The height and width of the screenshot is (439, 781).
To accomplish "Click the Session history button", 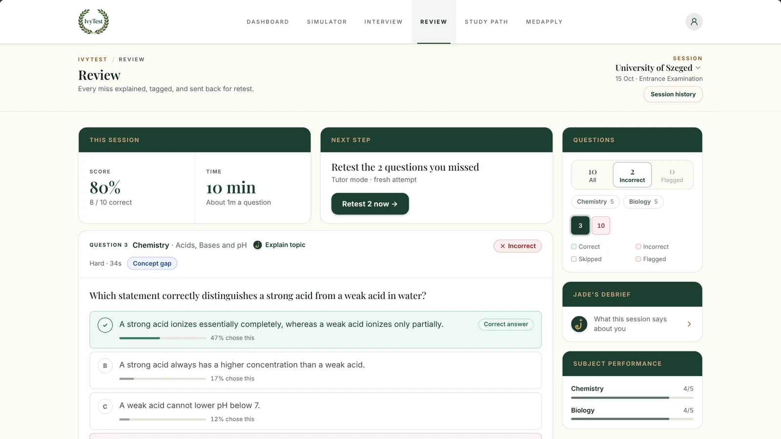I will click(x=673, y=94).
